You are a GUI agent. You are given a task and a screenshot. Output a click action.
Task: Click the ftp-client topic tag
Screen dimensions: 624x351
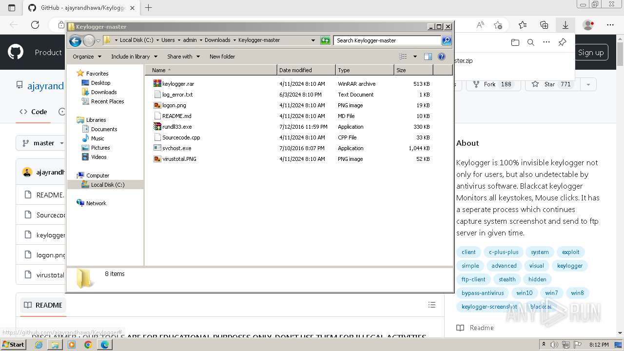click(x=473, y=279)
